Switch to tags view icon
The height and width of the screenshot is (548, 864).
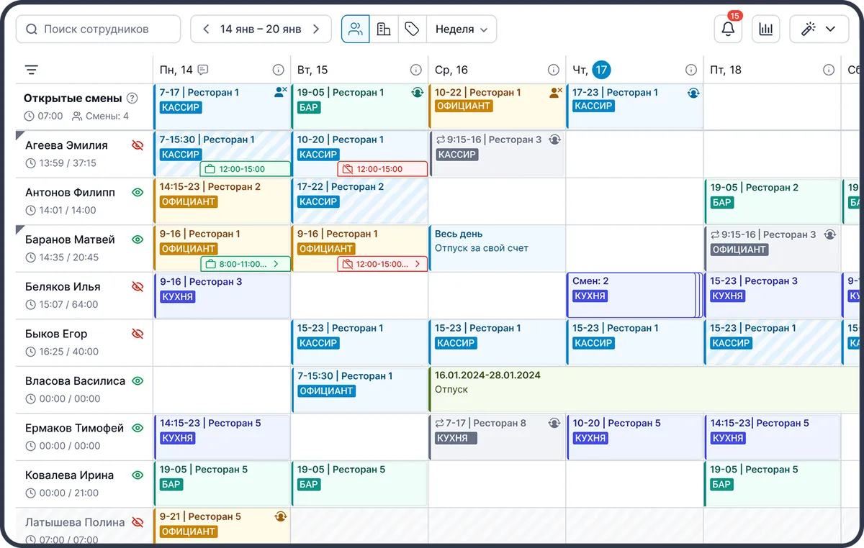(412, 29)
